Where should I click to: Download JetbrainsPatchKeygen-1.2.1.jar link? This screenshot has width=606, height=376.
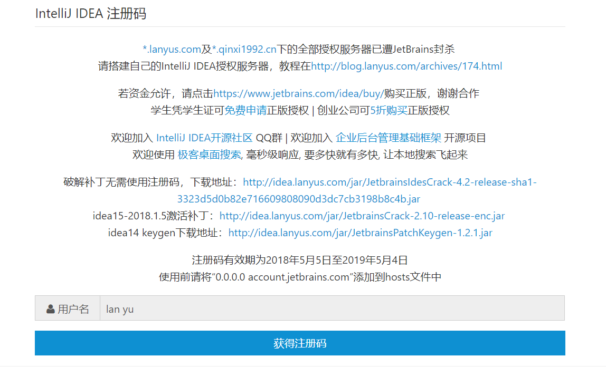coord(361,233)
